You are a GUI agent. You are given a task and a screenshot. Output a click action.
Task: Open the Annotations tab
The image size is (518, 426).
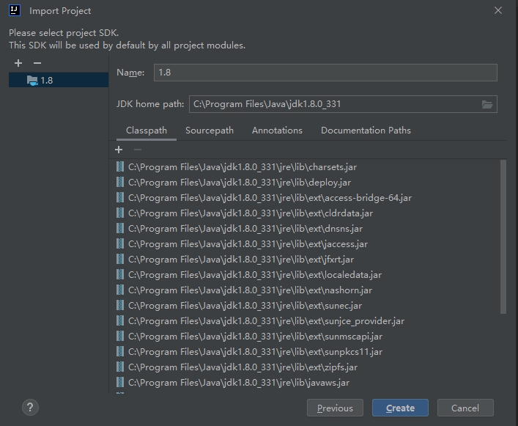(x=277, y=131)
